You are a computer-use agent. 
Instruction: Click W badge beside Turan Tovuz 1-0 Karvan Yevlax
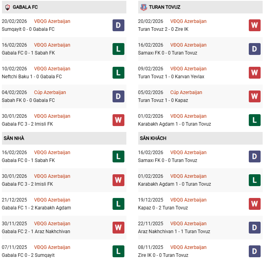254,73
